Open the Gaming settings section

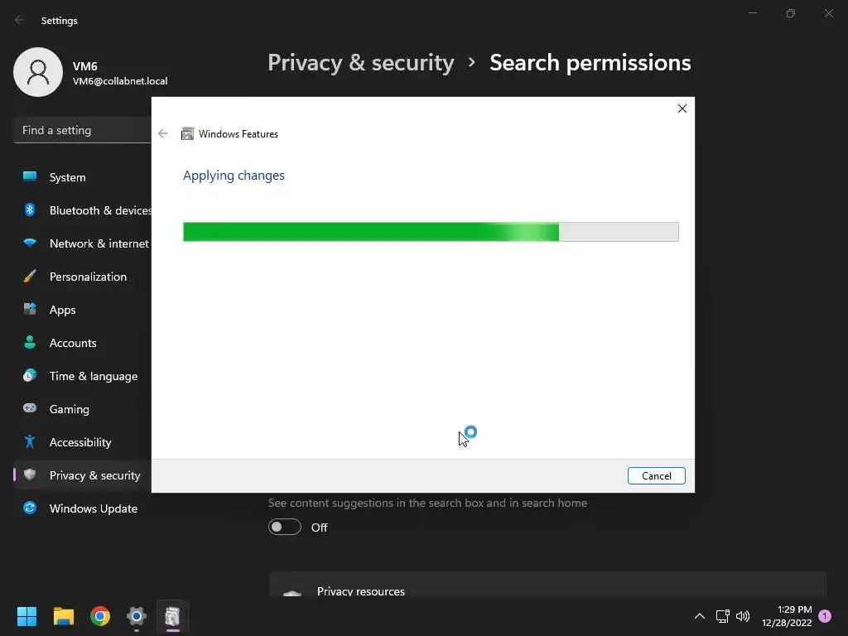(69, 409)
